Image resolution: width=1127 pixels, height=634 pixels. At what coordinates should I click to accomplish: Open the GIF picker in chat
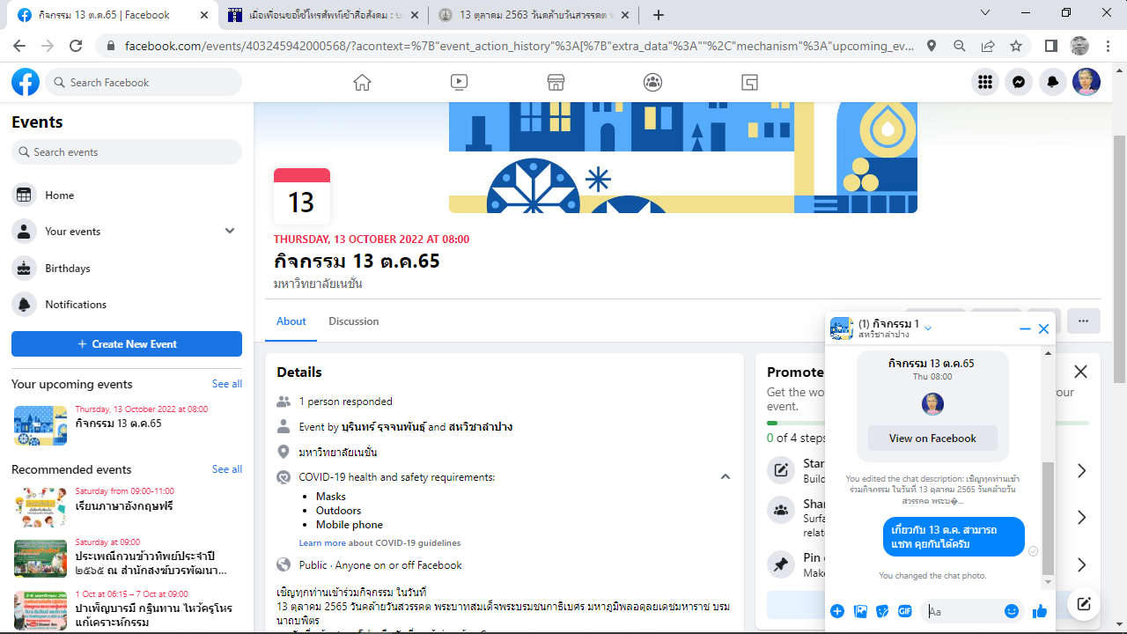(904, 611)
